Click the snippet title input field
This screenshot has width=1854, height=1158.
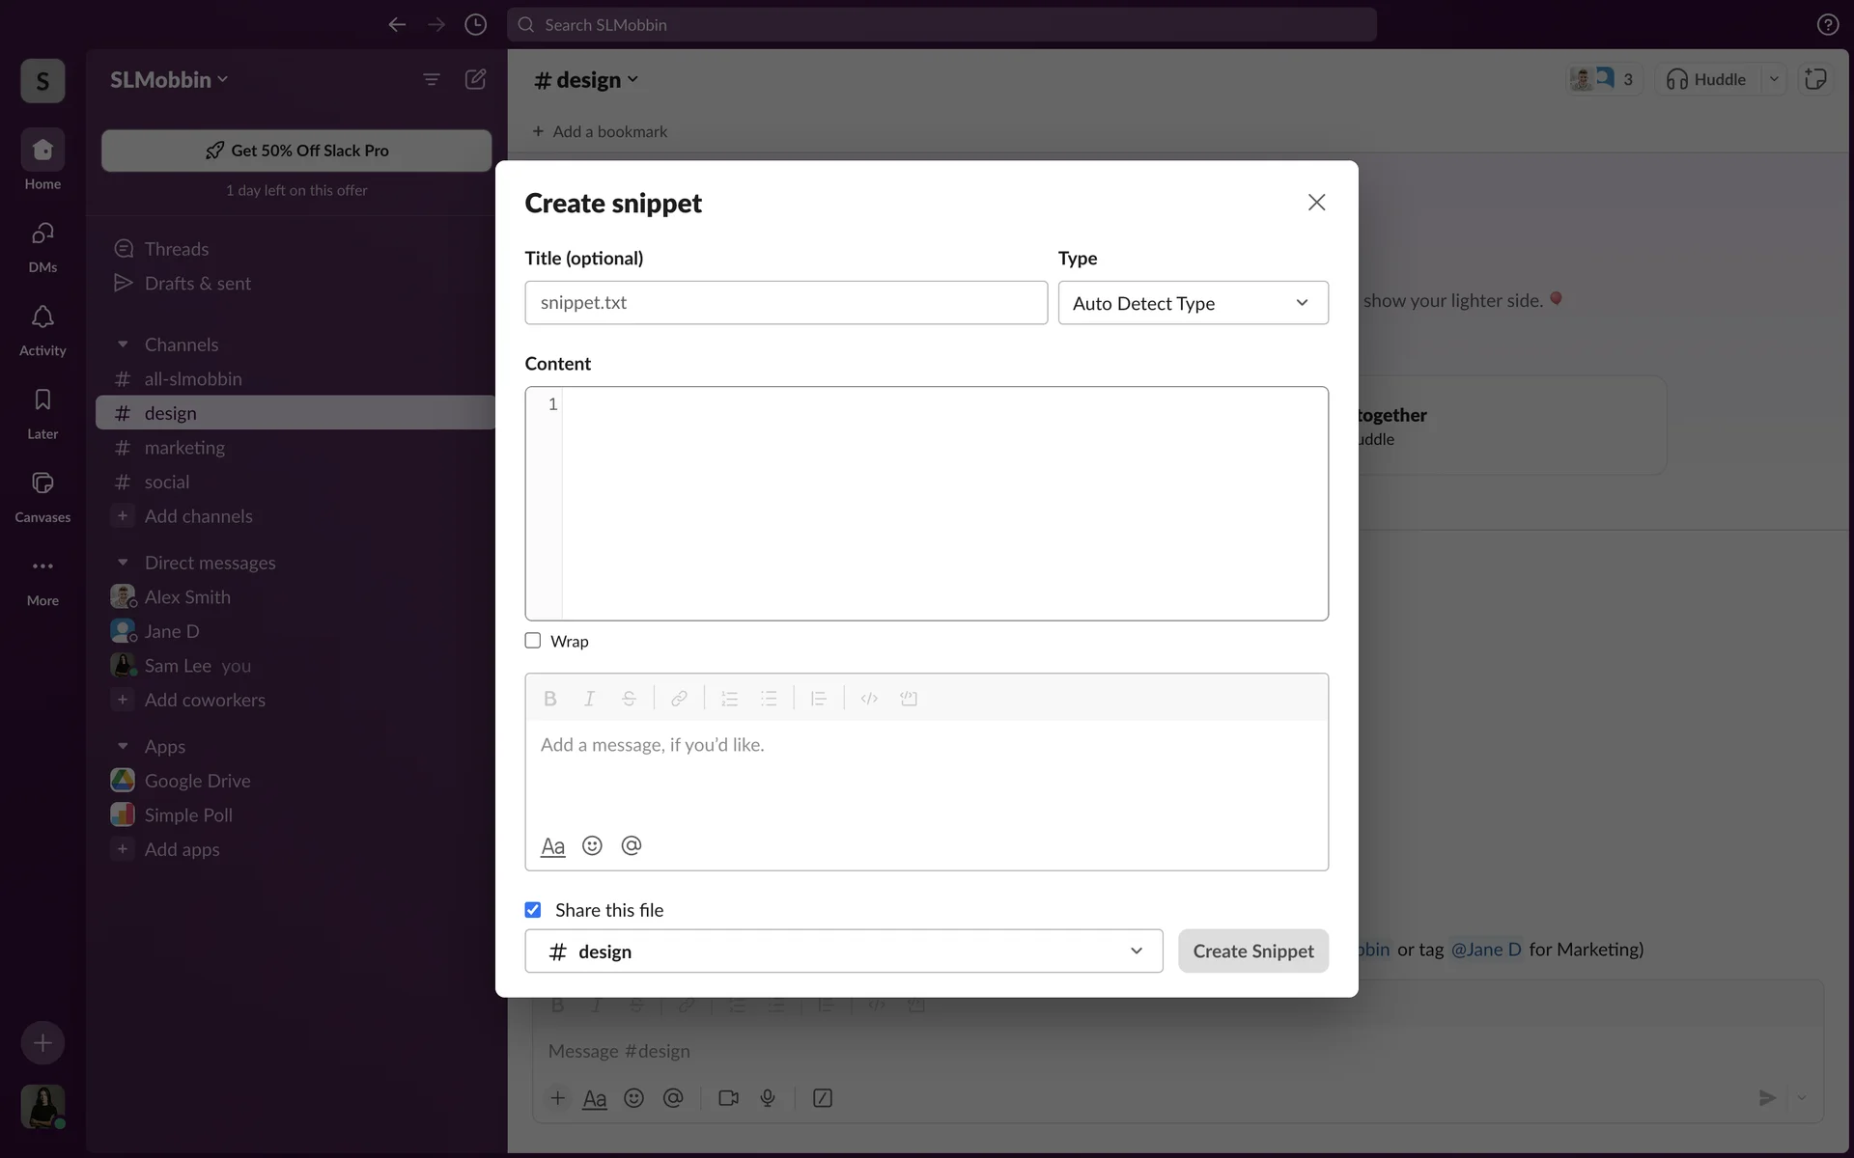[x=785, y=303]
